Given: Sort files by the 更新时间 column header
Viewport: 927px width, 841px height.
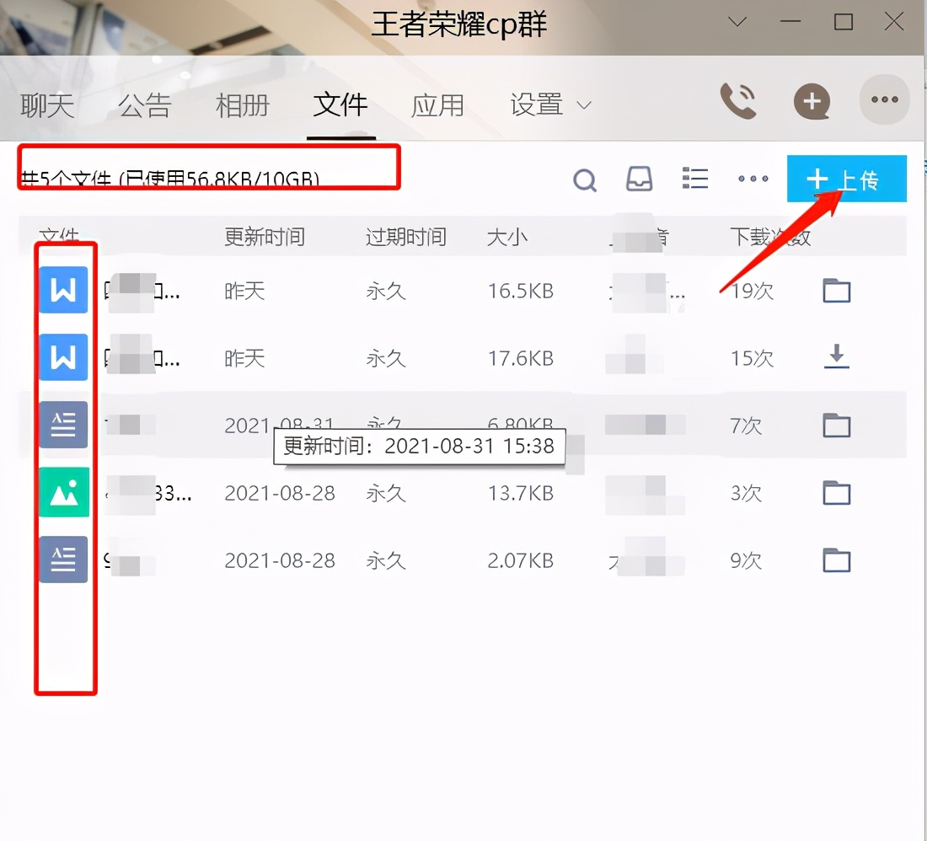Looking at the screenshot, I should click(265, 237).
